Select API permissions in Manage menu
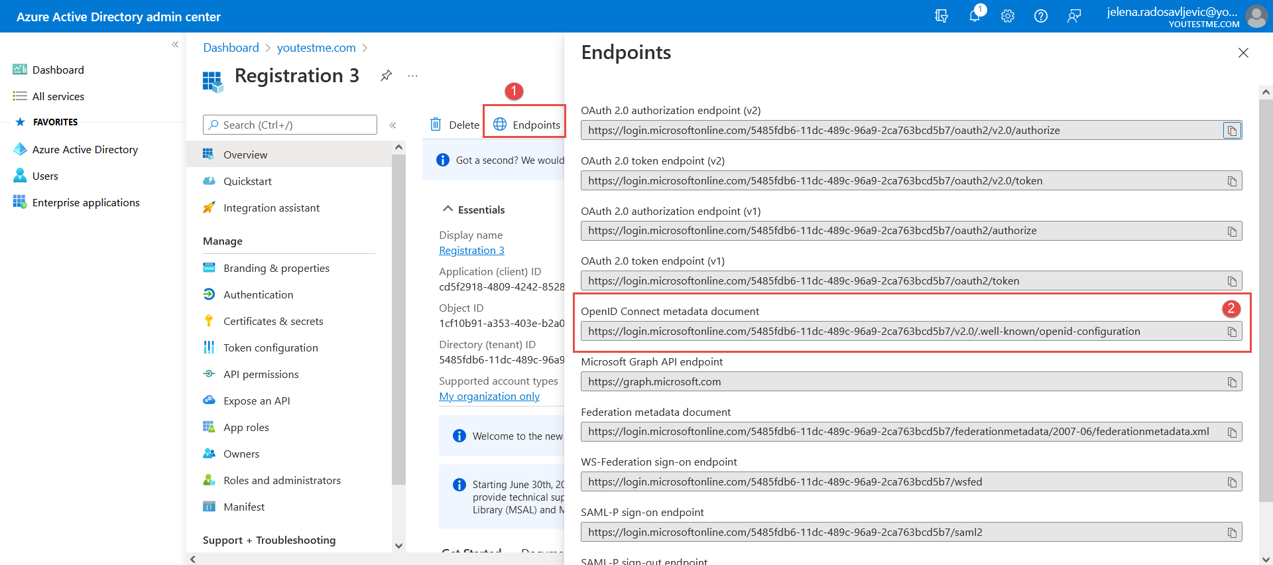 [261, 374]
